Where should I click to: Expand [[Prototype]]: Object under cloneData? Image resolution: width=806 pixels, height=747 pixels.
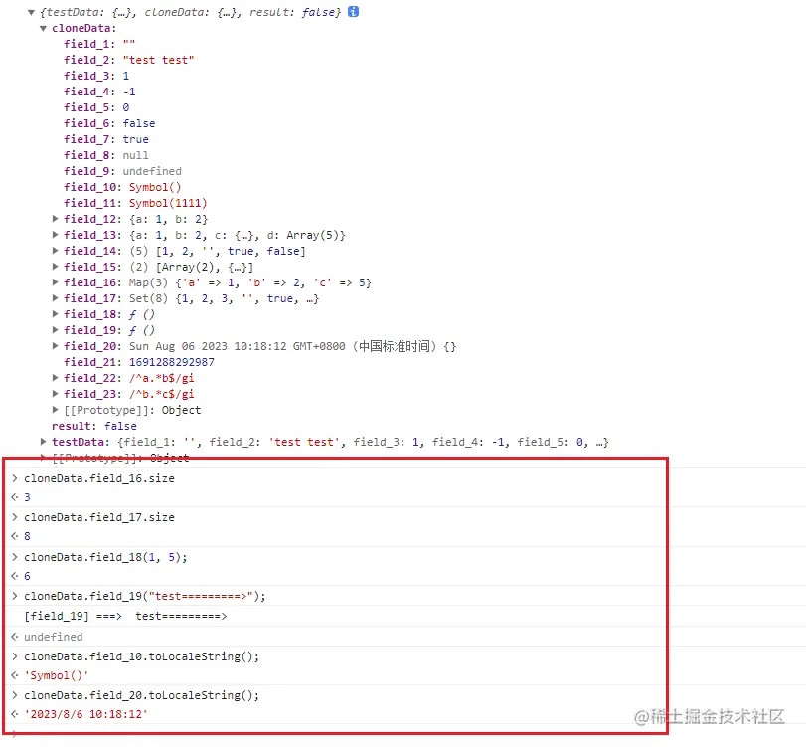tap(55, 410)
